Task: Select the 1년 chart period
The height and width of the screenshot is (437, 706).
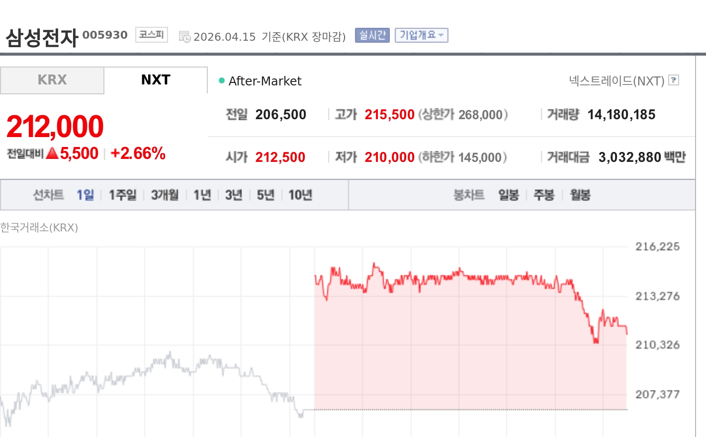Action: (201, 195)
